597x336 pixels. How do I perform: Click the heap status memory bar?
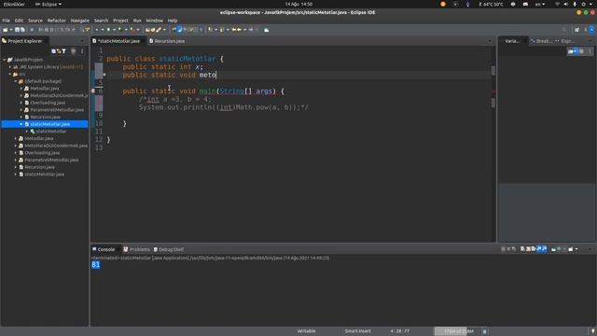458,331
